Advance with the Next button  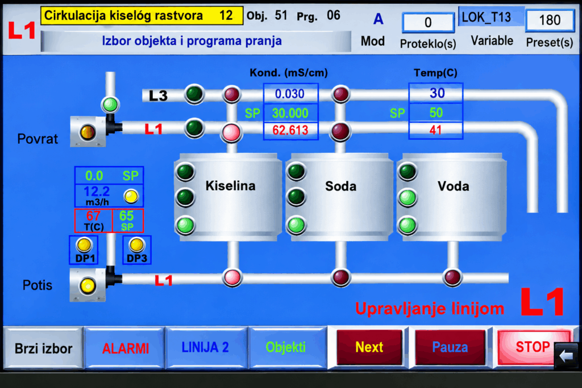point(369,347)
